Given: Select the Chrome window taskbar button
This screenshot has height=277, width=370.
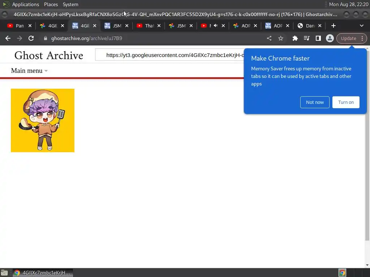Looking at the screenshot, I should click(43, 273).
